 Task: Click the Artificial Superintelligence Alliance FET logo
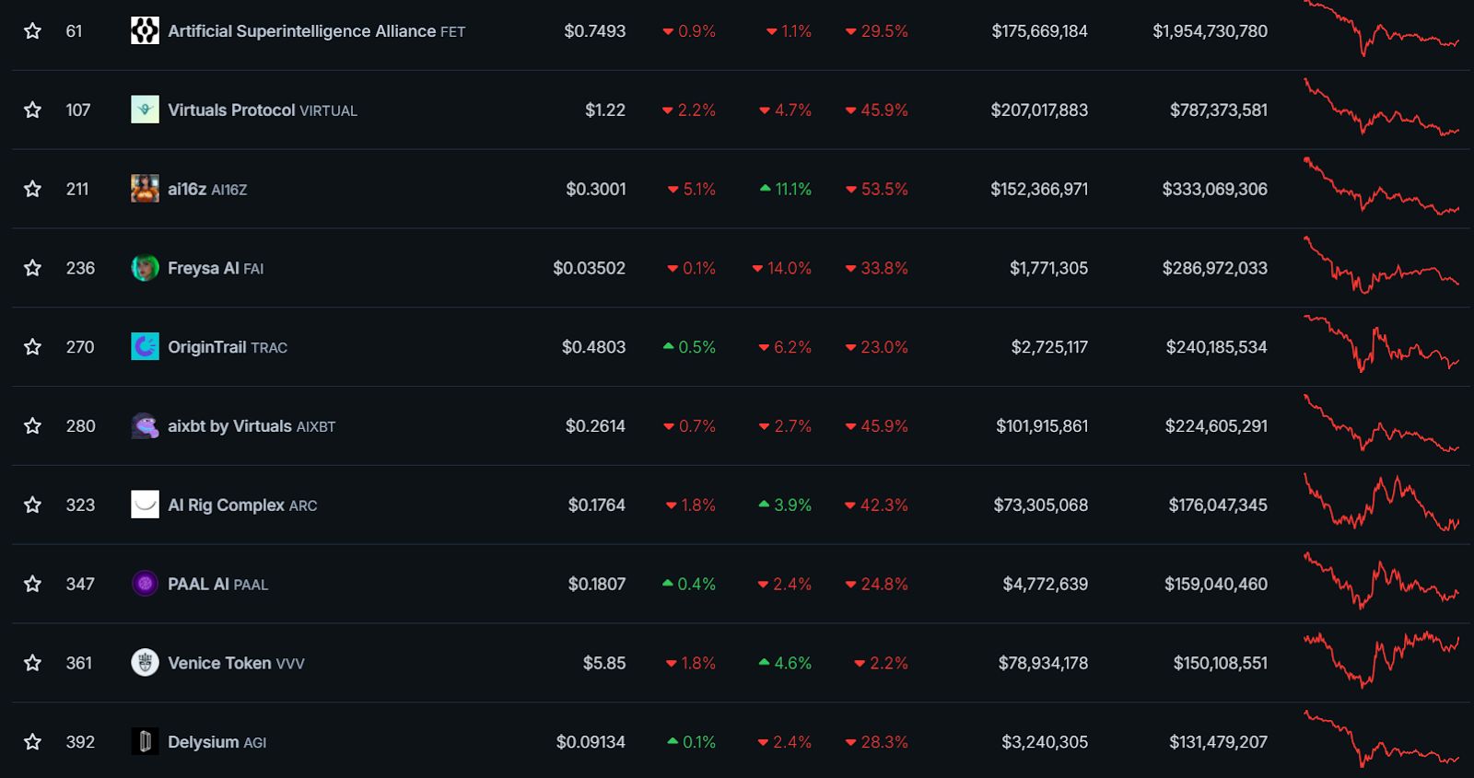pyautogui.click(x=145, y=31)
